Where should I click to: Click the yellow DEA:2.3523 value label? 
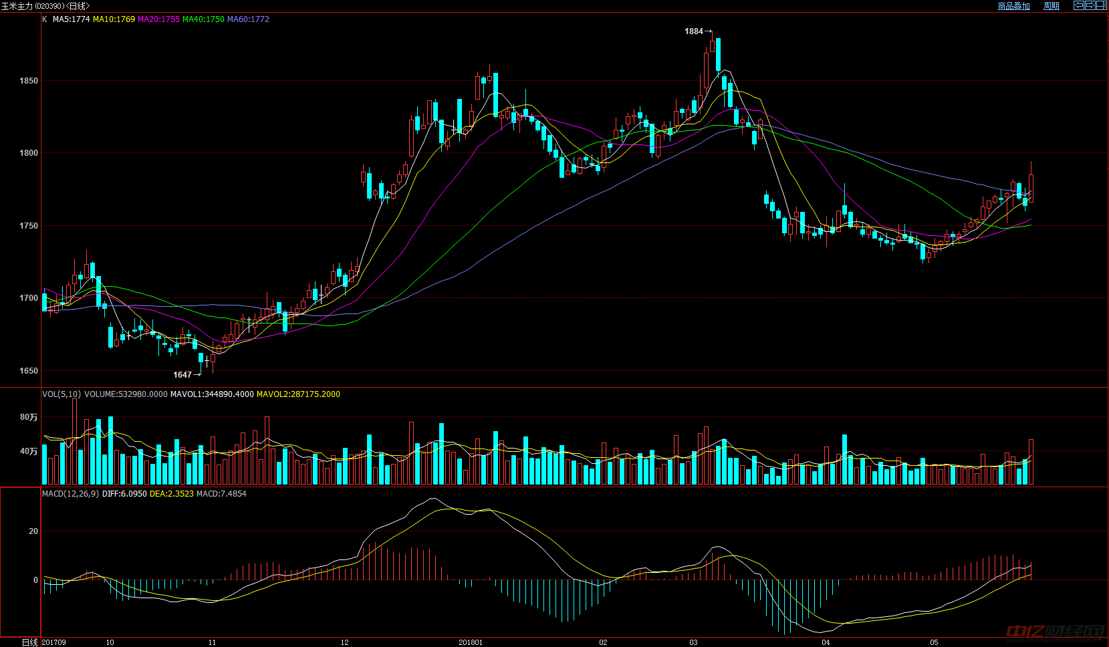tap(171, 494)
